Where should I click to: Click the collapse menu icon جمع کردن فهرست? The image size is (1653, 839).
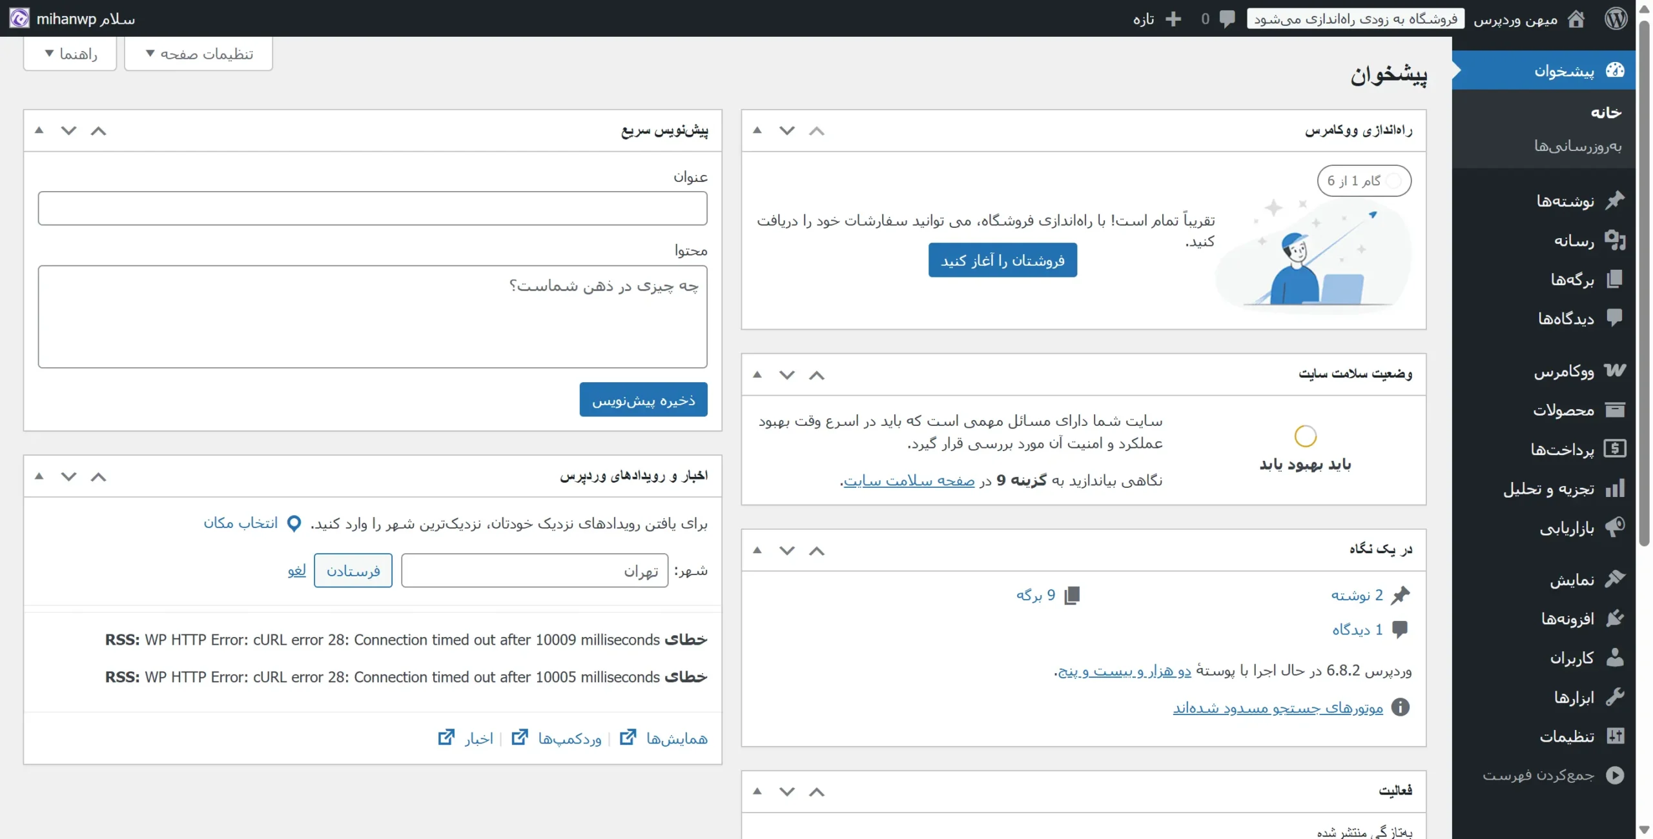pyautogui.click(x=1616, y=776)
